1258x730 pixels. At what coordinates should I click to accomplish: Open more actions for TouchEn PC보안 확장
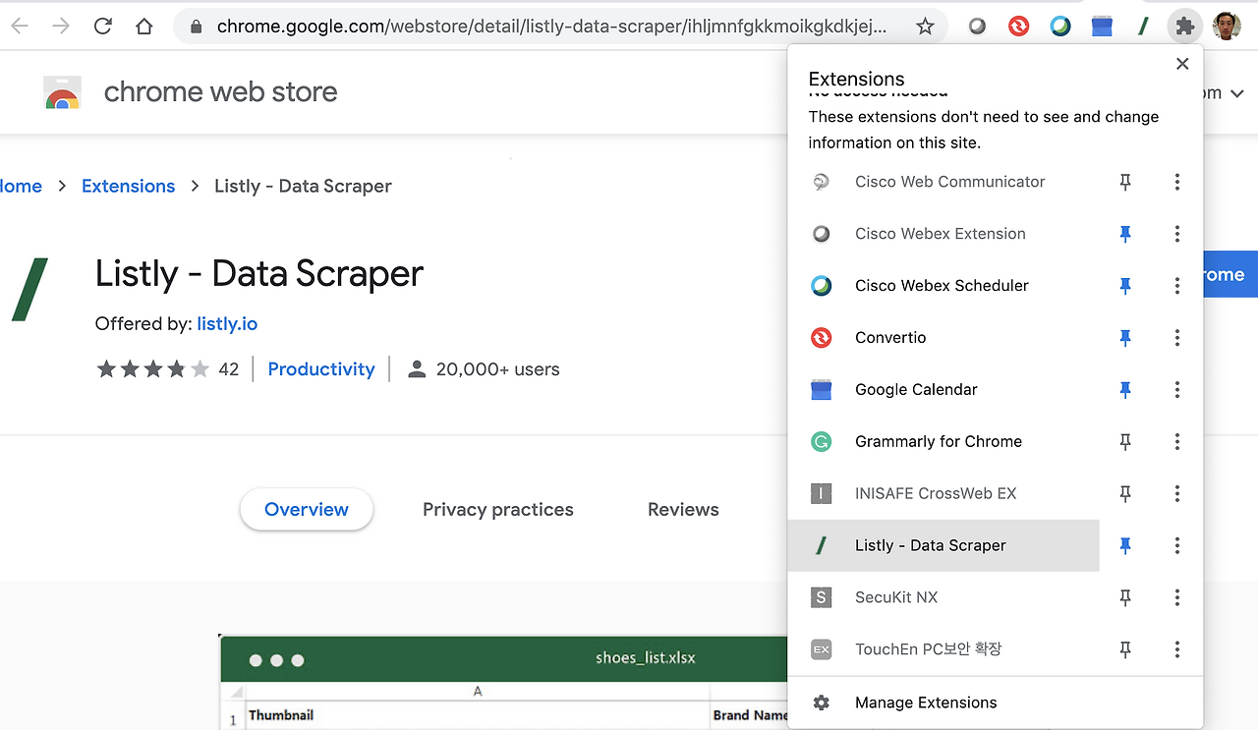1176,649
